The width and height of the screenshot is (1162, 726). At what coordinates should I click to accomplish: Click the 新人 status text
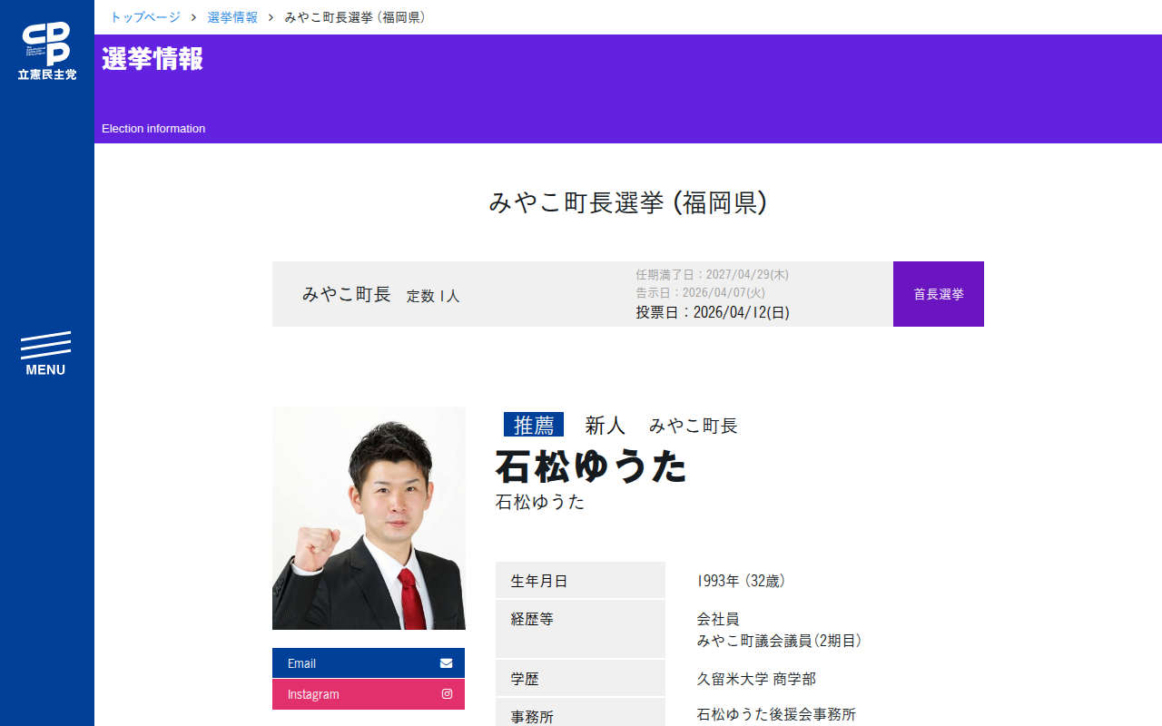606,425
